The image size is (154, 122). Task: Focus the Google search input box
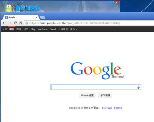(96, 87)
